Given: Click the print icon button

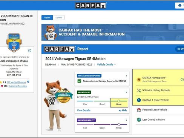Looking at the screenshot, I should click(180, 5).
